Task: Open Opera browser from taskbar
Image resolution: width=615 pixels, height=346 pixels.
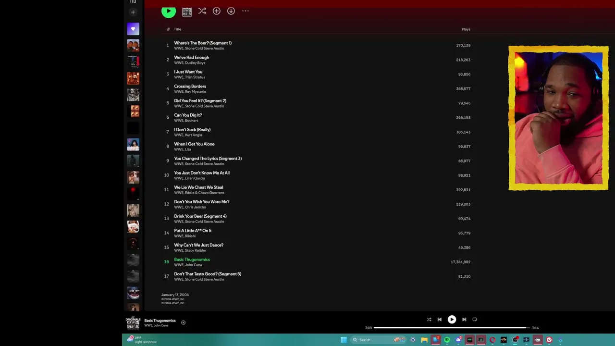Action: point(492,340)
